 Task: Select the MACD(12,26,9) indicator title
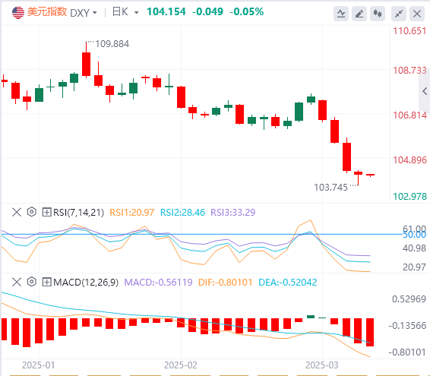coord(86,283)
